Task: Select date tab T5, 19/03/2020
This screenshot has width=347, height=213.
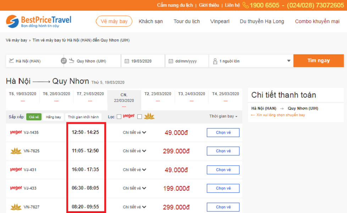Action: pos(23,96)
